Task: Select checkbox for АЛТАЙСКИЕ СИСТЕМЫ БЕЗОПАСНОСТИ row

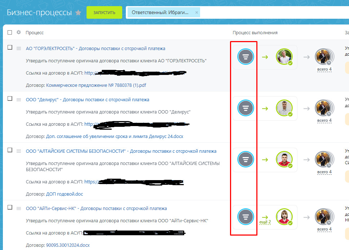Action: click(10, 150)
